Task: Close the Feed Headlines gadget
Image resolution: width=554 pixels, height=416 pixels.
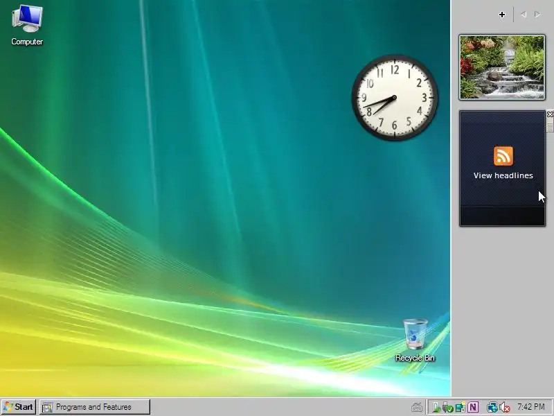Action: (x=550, y=114)
